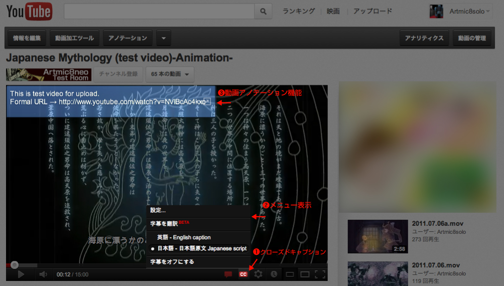This screenshot has width=504, height=286.
Task: Open 動画の管理
Action: [471, 38]
